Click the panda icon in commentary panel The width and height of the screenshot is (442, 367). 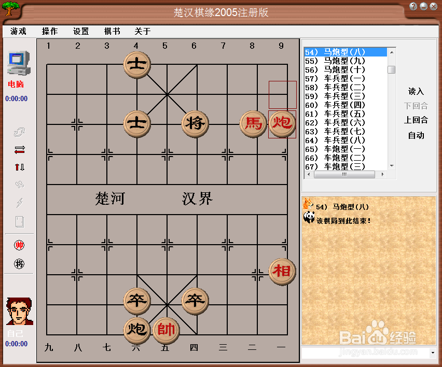309,217
